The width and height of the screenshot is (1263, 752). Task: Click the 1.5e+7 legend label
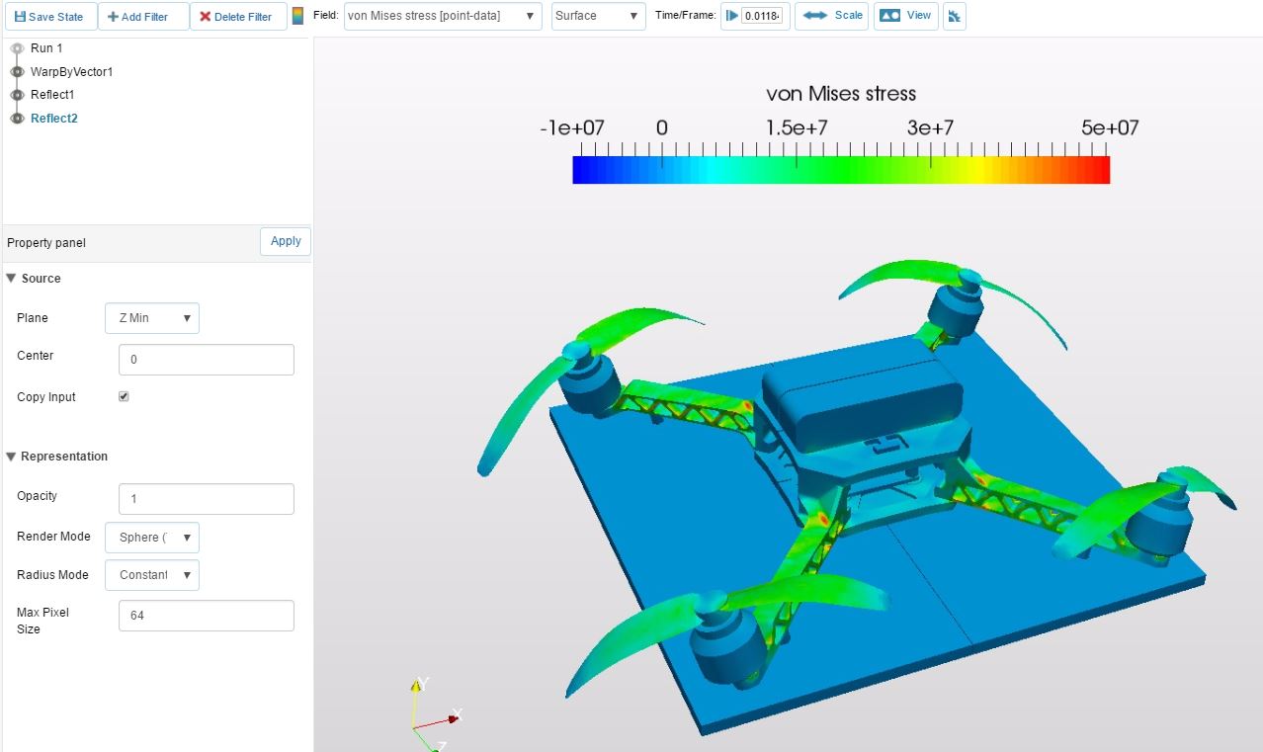[797, 128]
